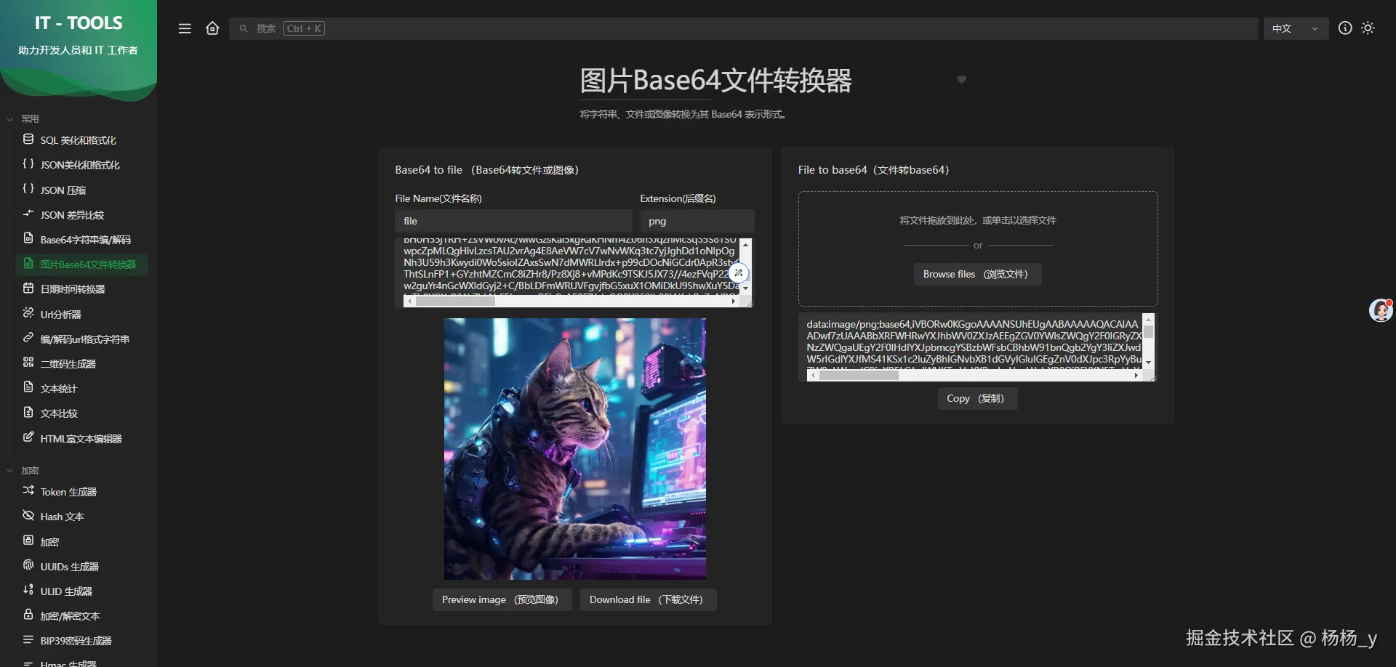1396x667 pixels.
Task: Focus the 搜索 search bar
Action: tap(743, 28)
